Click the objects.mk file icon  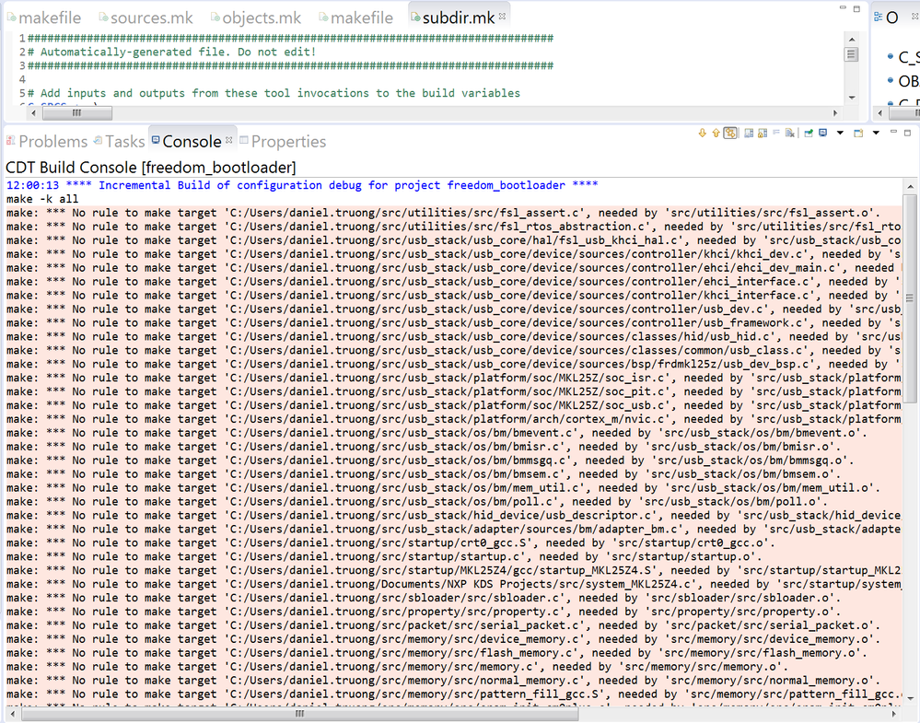click(x=215, y=17)
